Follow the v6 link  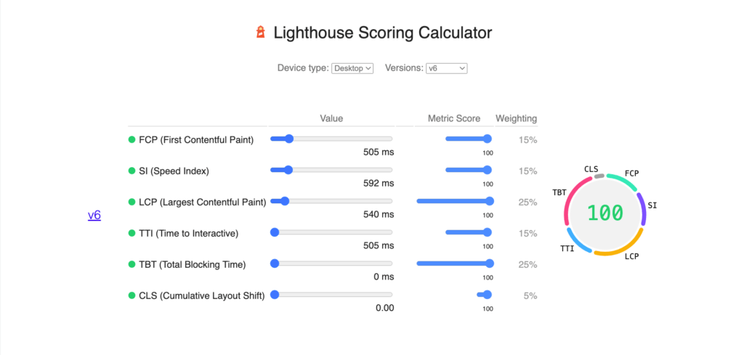[94, 216]
